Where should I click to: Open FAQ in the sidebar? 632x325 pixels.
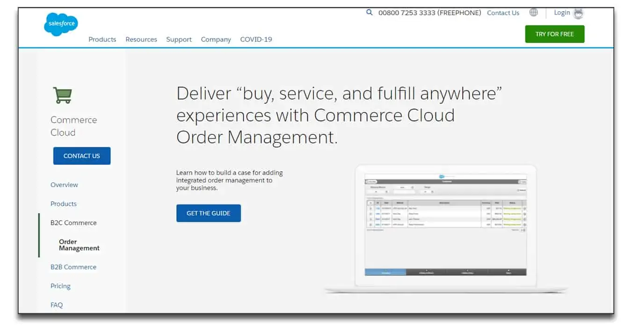[x=57, y=305]
